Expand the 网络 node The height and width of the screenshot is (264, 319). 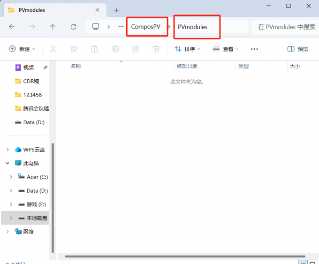8,232
